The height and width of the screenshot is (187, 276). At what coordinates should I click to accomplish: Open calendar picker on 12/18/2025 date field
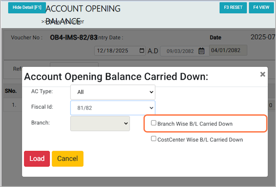tap(142, 50)
